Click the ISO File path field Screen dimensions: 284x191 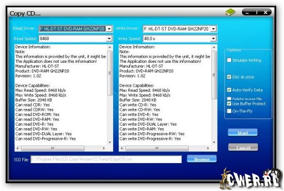pos(106,159)
